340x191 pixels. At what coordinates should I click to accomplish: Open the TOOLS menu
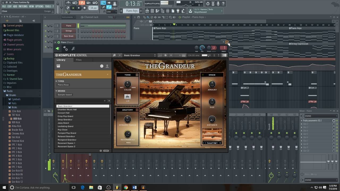tap(48, 6)
